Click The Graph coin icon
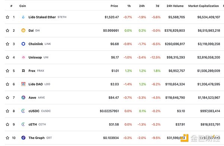 tap(23, 138)
